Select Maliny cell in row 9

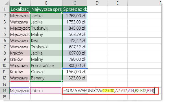coord(46,59)
